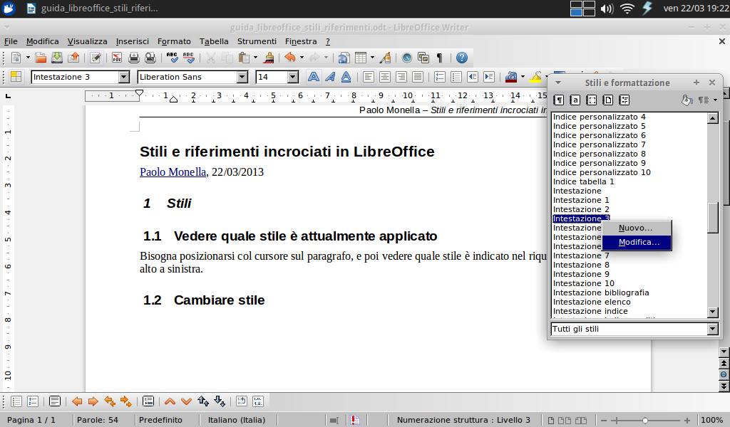Click the zoom slider handle
The image size is (730, 427).
point(644,420)
